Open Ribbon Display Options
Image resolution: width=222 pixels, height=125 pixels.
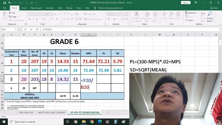coord(196,3)
